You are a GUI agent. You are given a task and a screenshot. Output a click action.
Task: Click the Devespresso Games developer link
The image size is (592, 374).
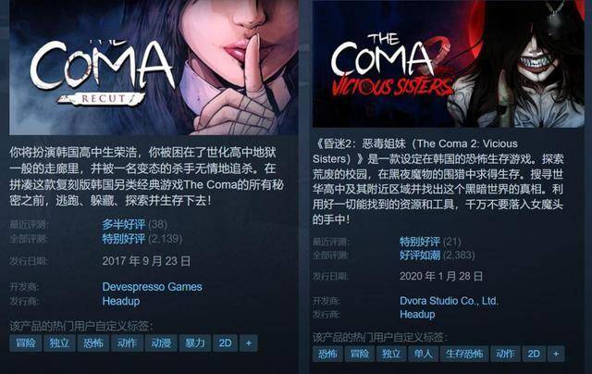(x=152, y=287)
